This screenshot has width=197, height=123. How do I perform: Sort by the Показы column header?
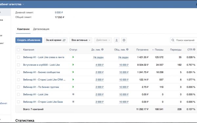[x=159, y=50]
